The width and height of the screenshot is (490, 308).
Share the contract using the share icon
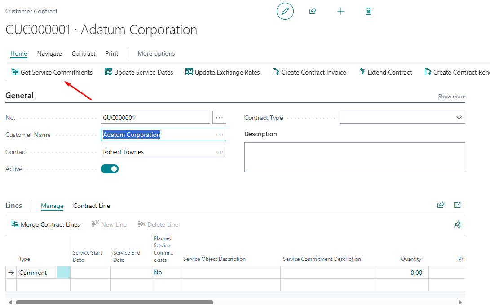[x=313, y=11]
